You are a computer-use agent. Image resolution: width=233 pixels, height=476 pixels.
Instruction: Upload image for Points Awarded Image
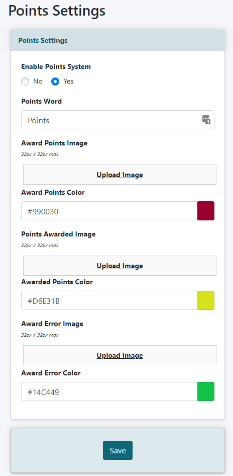[120, 266]
